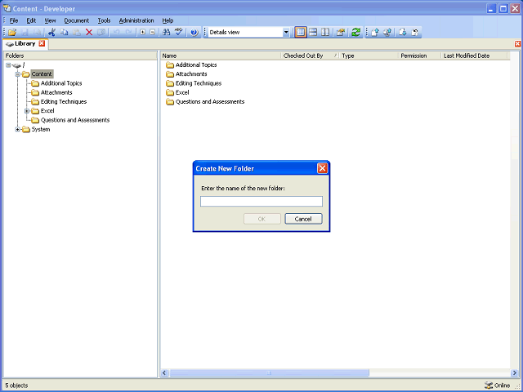Sort by the Name column header
This screenshot has height=392, width=523.
(x=220, y=56)
